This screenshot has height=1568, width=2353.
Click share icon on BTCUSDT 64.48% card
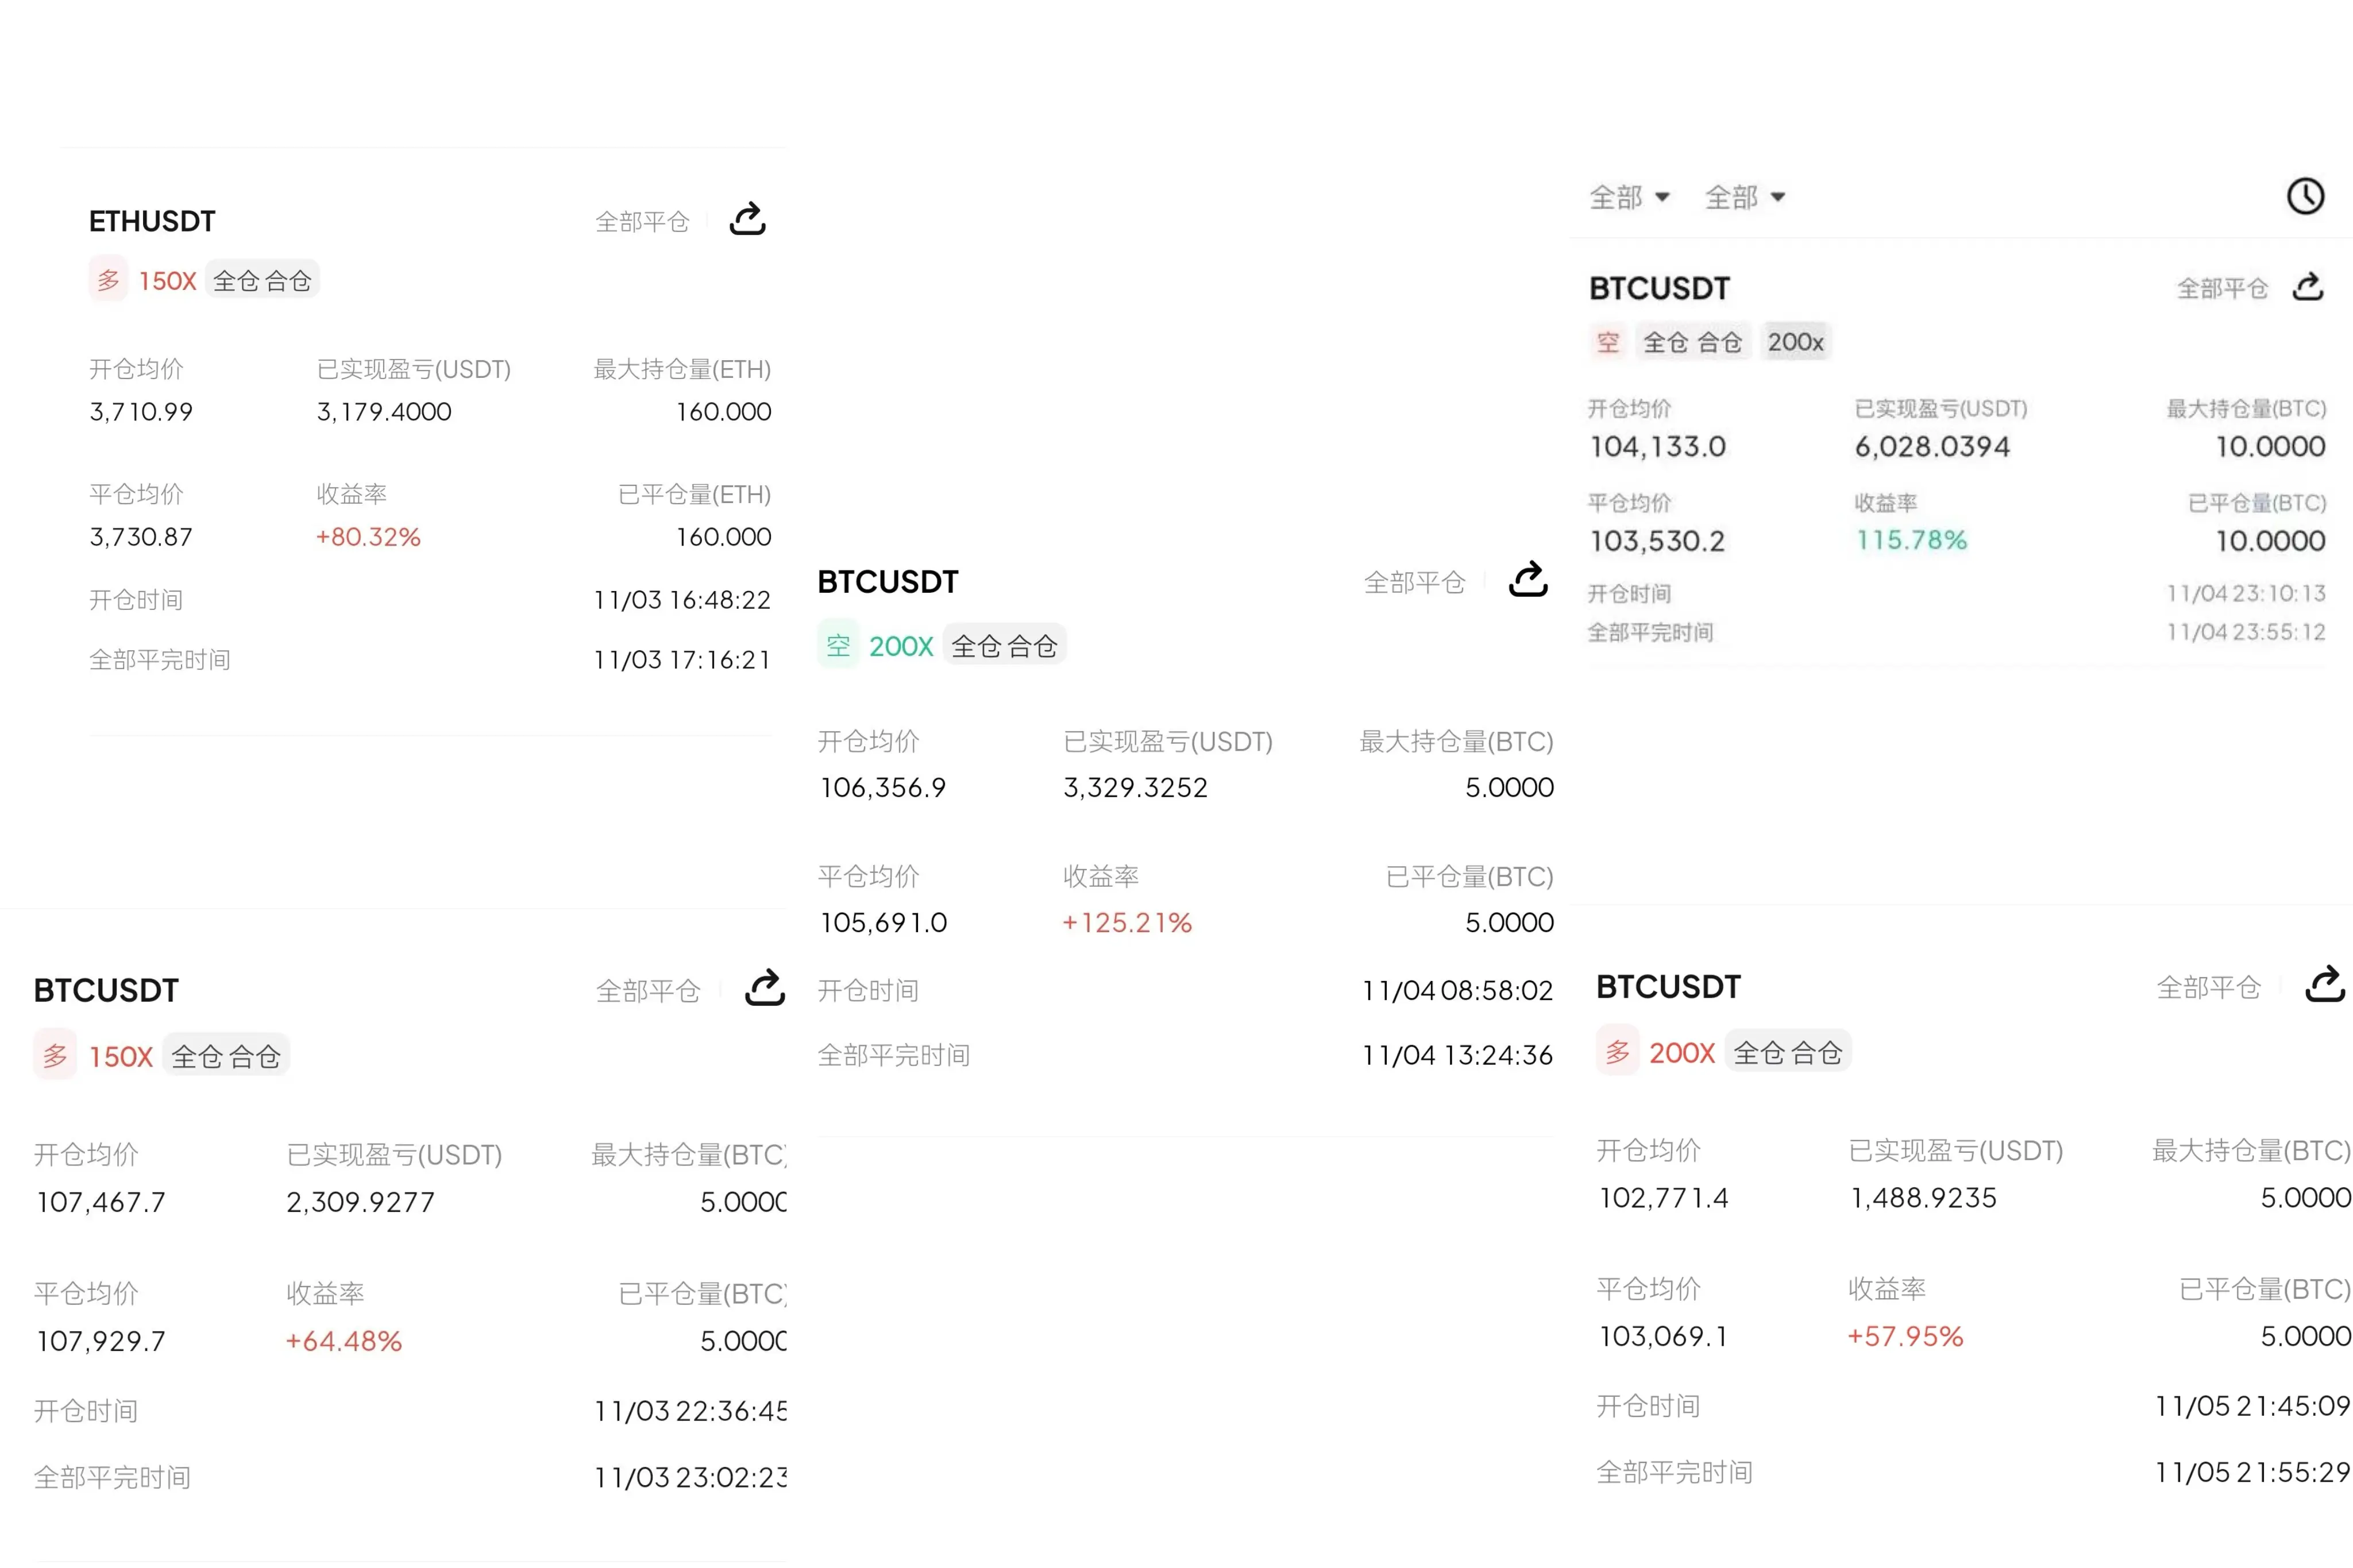[765, 988]
